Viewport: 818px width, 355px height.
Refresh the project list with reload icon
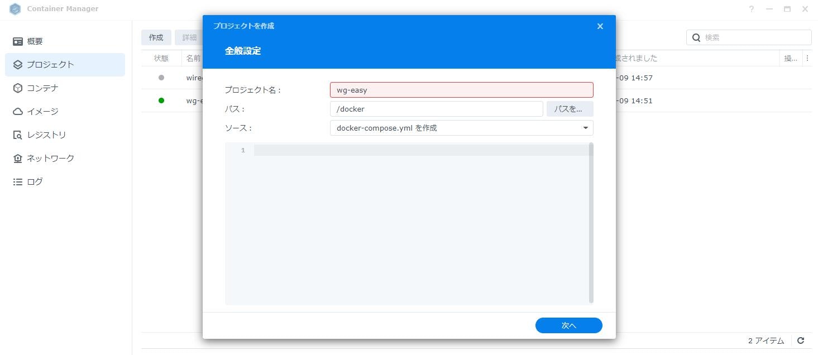801,340
